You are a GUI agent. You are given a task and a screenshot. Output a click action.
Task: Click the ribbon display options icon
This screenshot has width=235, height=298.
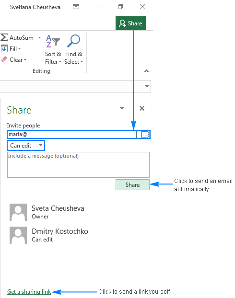76,7
